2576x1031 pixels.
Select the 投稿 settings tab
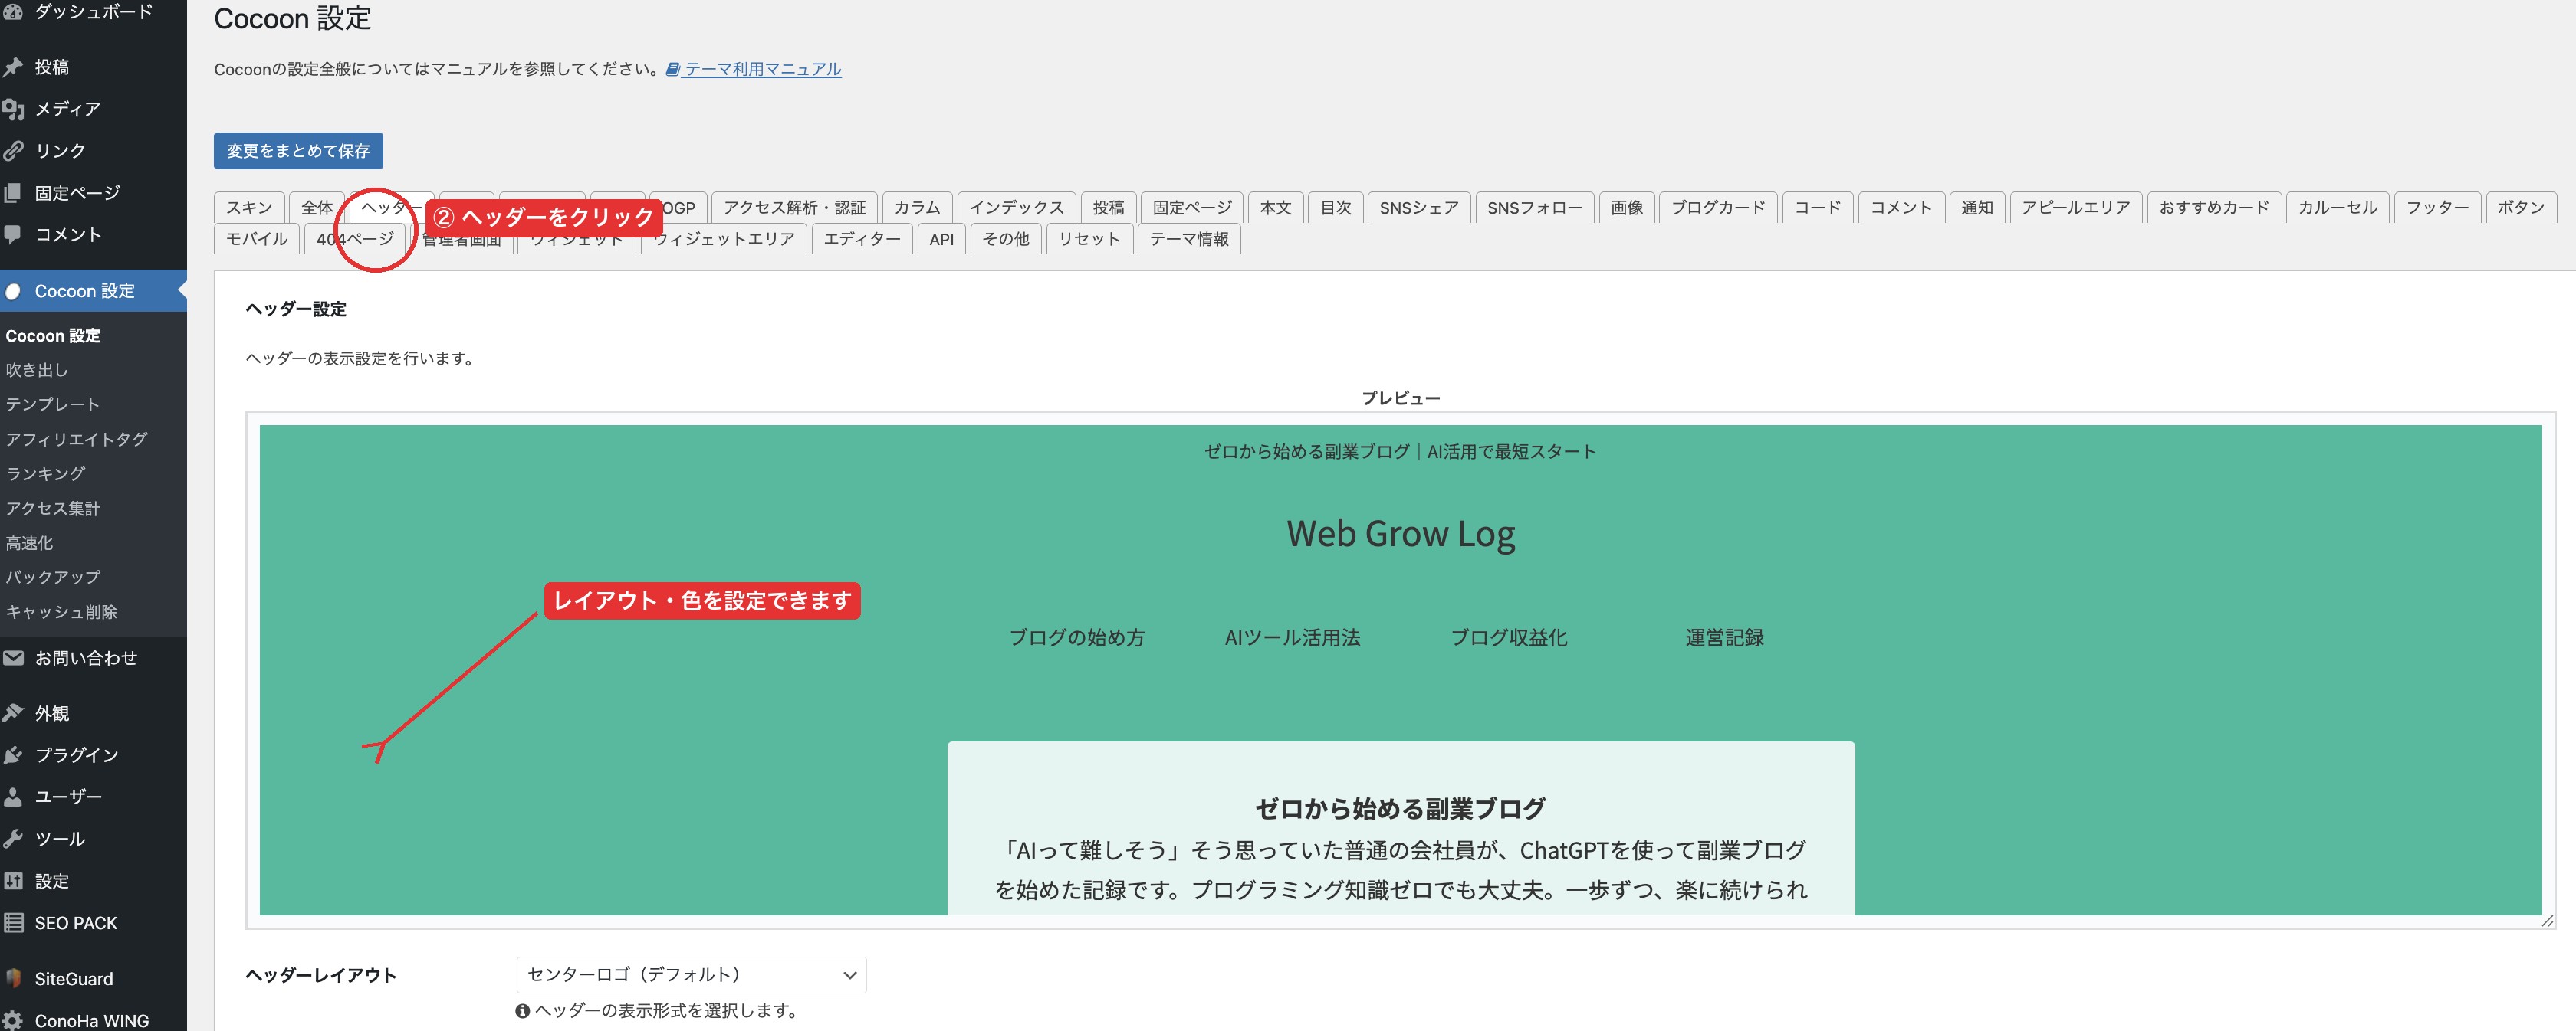point(1108,208)
